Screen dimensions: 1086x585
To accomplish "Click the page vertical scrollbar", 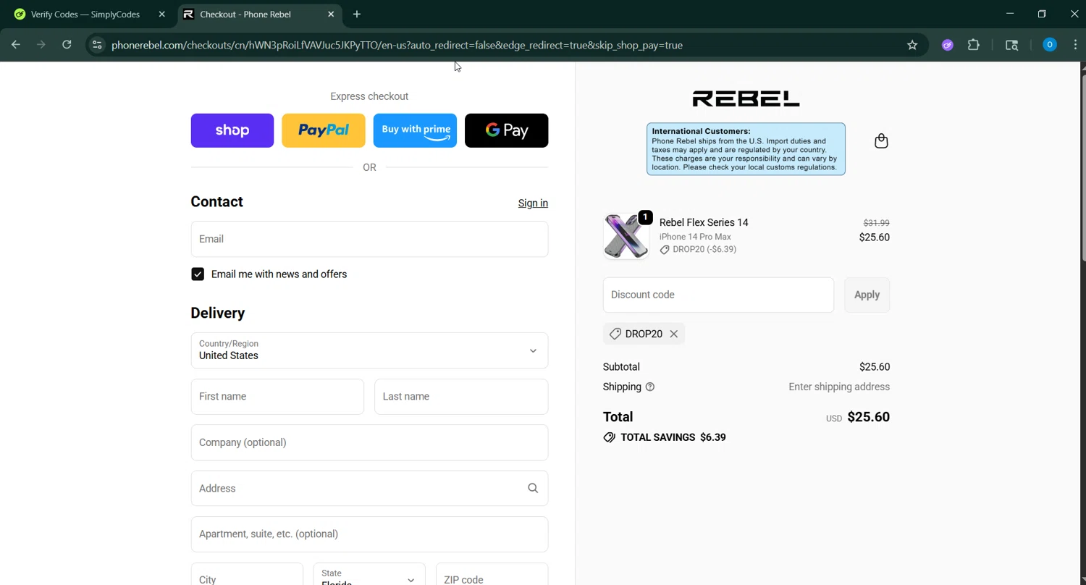I will pyautogui.click(x=1082, y=167).
